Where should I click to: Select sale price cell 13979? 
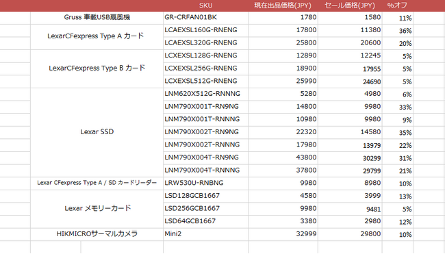pos(350,145)
